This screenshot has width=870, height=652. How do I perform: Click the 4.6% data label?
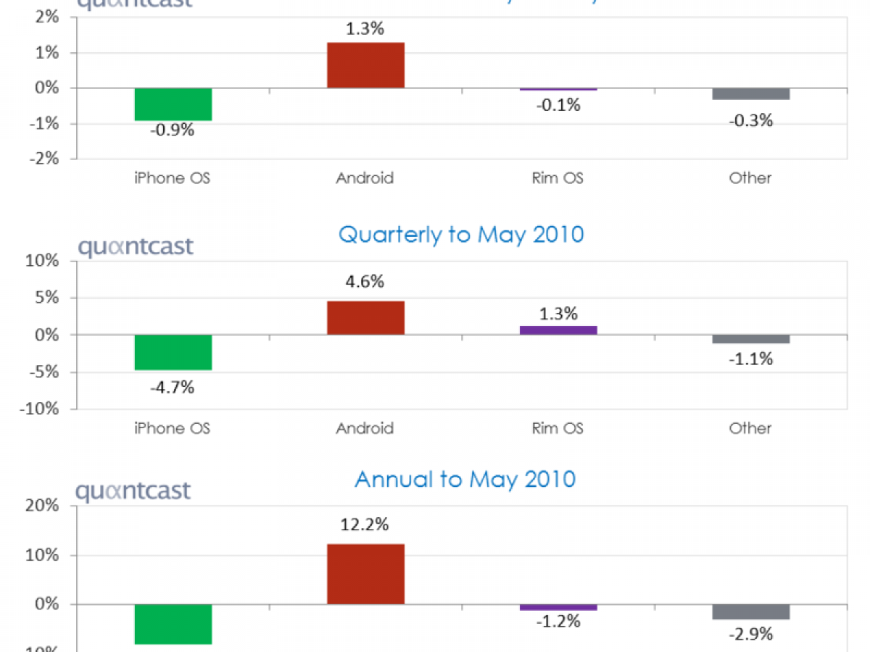click(365, 281)
